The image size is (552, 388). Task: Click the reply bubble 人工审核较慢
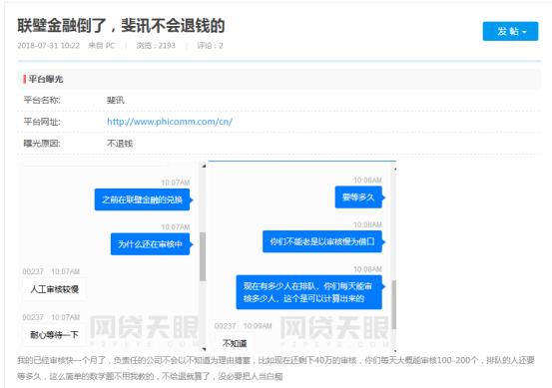click(x=55, y=289)
